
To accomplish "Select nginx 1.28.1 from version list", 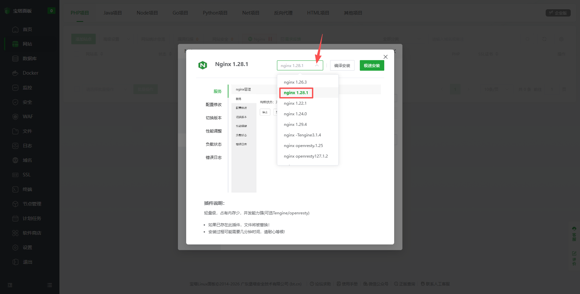I will (308, 92).
